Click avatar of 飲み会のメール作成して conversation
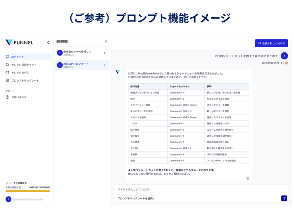294x208 pixels. [60, 53]
